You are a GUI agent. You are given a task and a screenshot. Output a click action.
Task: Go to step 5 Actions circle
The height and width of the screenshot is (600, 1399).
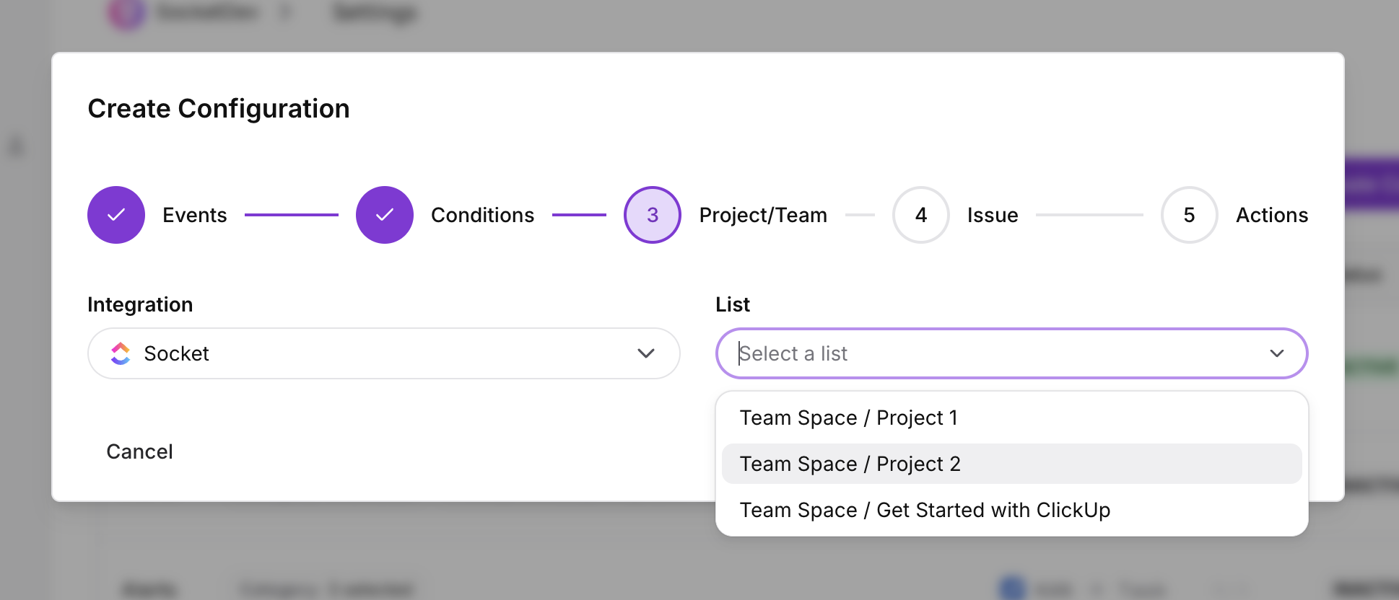1190,215
